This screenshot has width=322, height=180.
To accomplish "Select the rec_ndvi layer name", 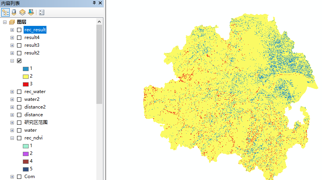I will [33, 138].
